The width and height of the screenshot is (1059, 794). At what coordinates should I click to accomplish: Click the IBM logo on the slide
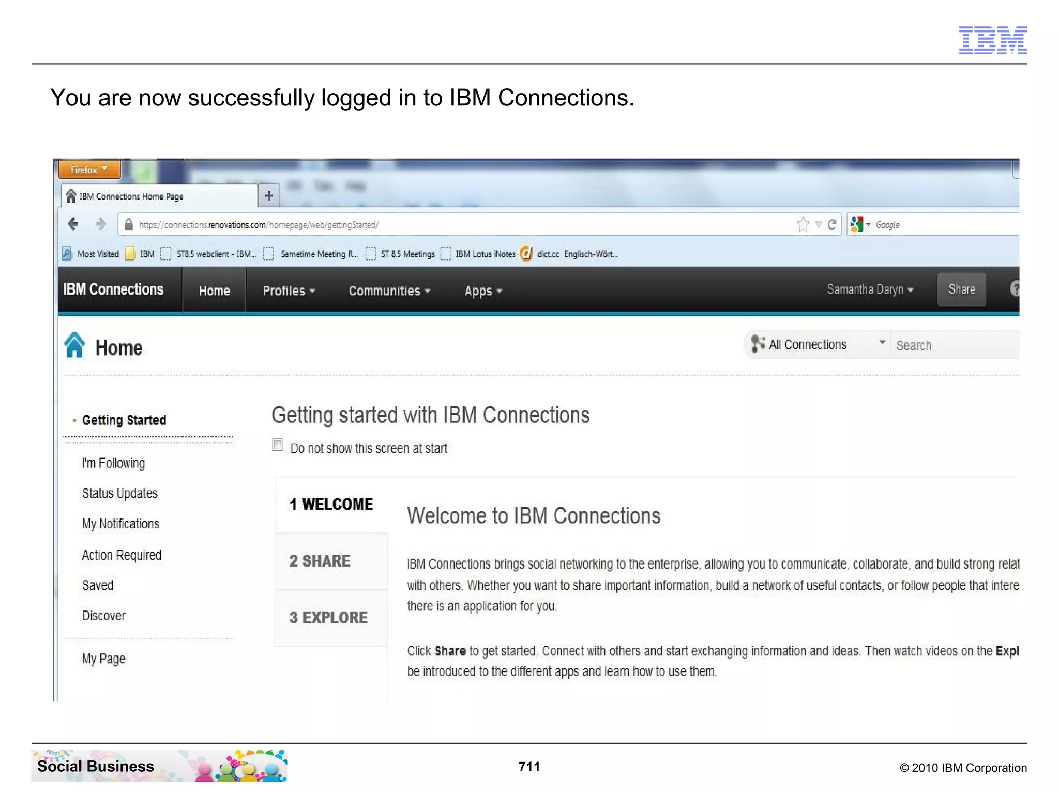pyautogui.click(x=993, y=40)
